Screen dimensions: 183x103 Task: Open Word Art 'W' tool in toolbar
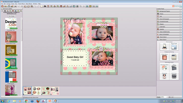(51, 6)
